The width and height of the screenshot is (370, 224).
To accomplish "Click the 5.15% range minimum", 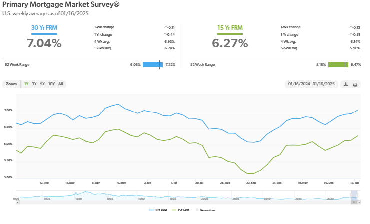I will pos(321,65).
